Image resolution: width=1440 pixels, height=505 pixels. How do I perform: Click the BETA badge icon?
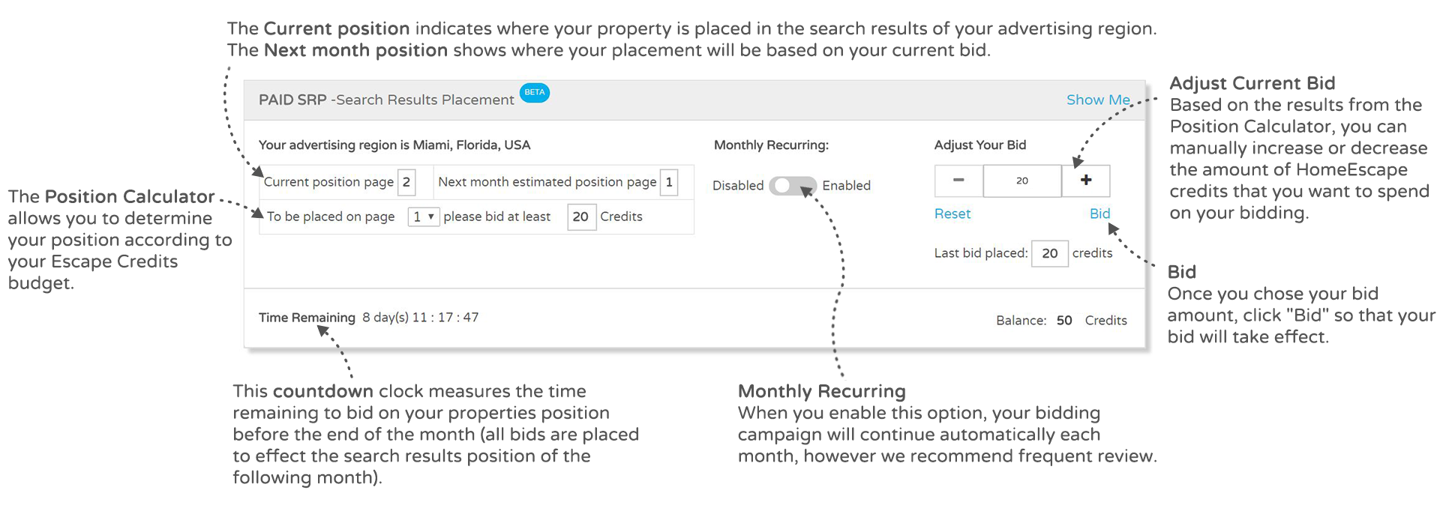(x=535, y=93)
